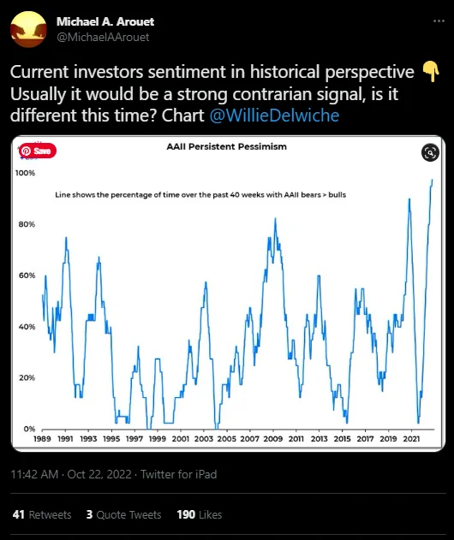Click the line peak at the chart's far right

point(432,180)
